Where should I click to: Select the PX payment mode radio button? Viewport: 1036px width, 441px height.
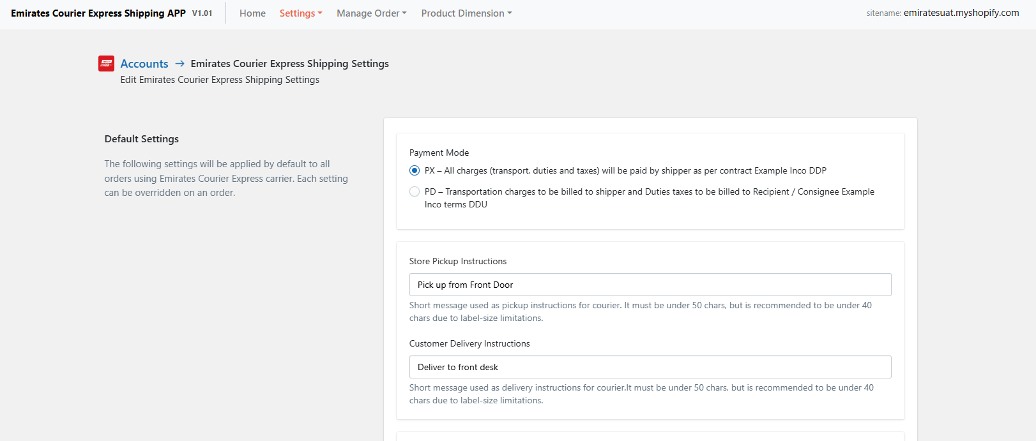click(x=415, y=170)
